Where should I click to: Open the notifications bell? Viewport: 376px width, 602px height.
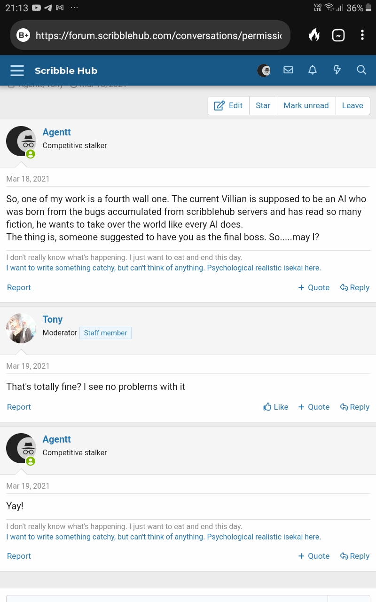click(313, 70)
